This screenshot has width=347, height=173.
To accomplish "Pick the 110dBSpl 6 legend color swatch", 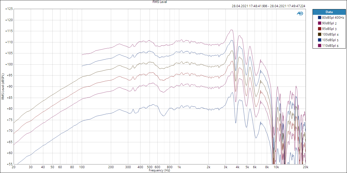I will (x=319, y=46).
